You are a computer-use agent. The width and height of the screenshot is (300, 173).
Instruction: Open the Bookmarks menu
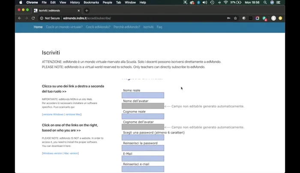click(x=91, y=3)
